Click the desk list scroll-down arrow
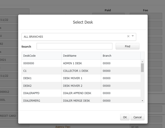Viewport: 165px width, 128px height. click(142, 101)
